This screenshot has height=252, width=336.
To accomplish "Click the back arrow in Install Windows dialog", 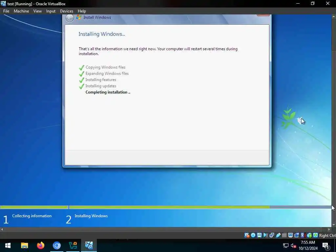I will [70, 18].
